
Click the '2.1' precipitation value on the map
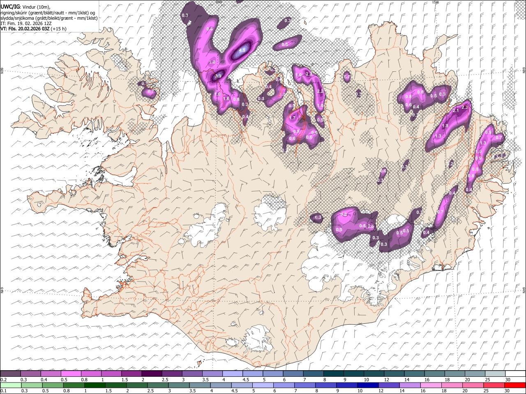click(455, 111)
